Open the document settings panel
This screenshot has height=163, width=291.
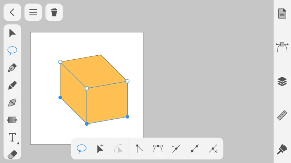point(282,13)
